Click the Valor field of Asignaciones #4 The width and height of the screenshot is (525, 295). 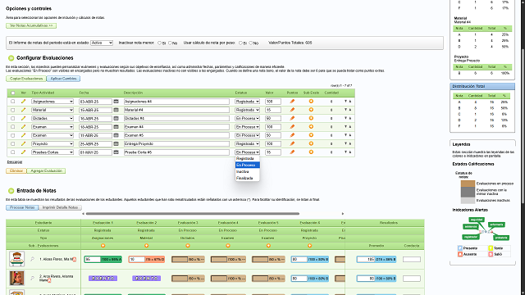pos(273,102)
